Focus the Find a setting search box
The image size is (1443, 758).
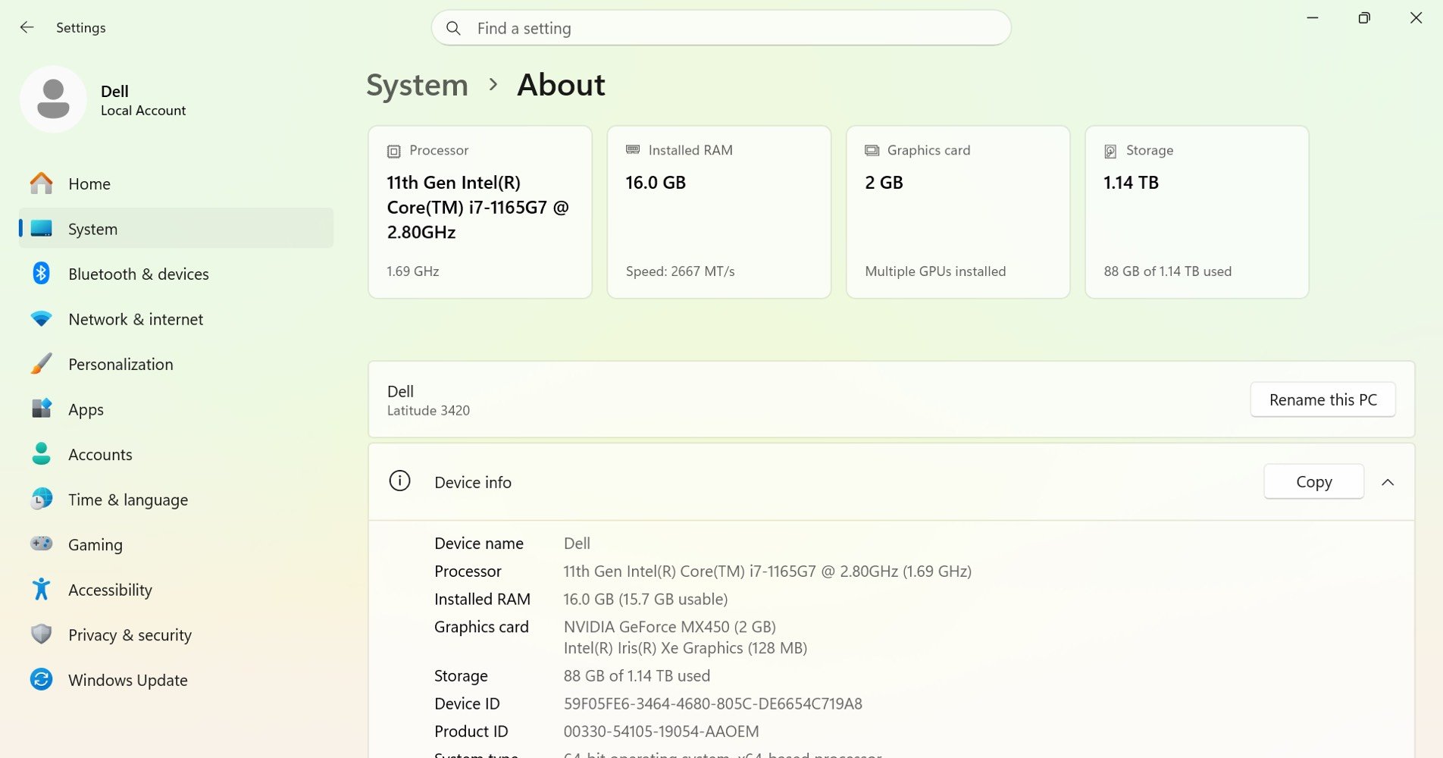pyautogui.click(x=721, y=28)
